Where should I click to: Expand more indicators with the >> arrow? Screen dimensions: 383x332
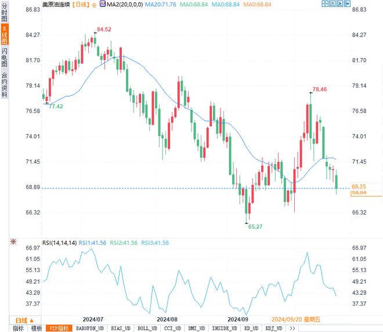292,329
